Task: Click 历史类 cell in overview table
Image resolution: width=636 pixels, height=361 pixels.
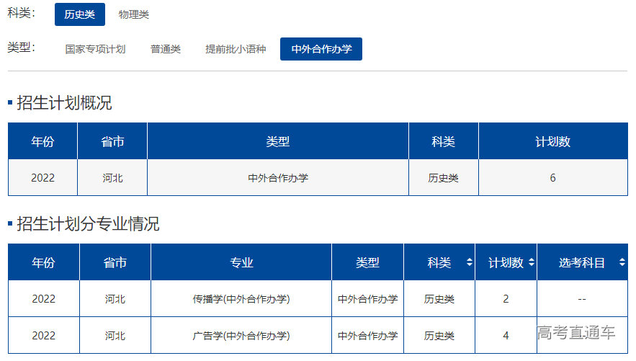Action: (444, 178)
